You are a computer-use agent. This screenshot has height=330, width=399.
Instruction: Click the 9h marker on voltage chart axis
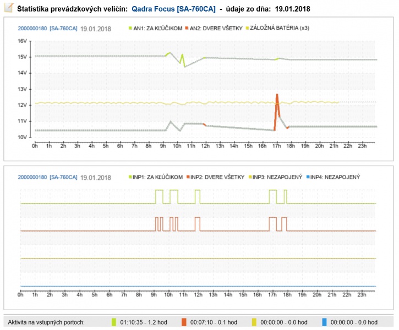click(163, 146)
